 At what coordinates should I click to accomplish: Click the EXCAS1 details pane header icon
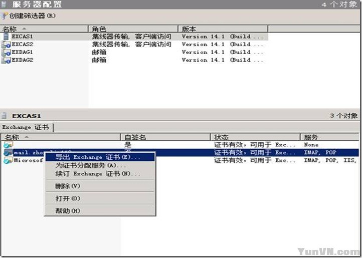click(x=4, y=116)
